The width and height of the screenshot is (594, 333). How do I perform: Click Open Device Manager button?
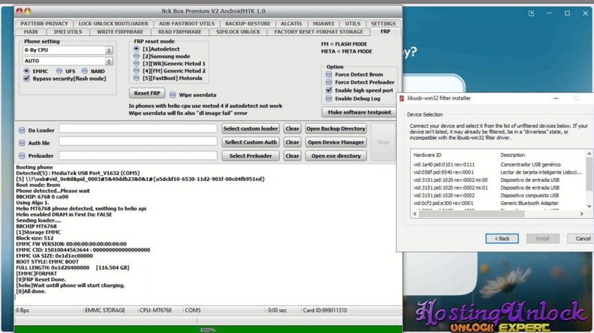336,142
